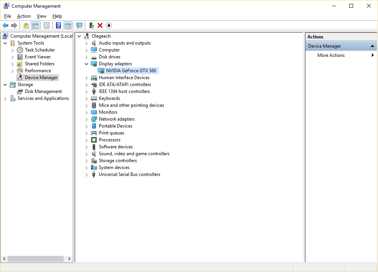Viewport: 378px width, 272px height.
Task: Select Device Manager in the console tree
Action: [41, 78]
